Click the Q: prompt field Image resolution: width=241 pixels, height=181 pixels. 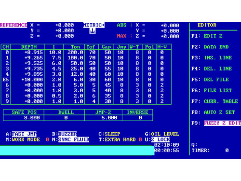[194, 145]
